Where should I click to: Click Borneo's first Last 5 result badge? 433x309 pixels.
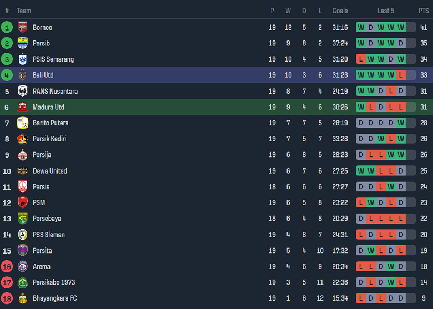[361, 27]
